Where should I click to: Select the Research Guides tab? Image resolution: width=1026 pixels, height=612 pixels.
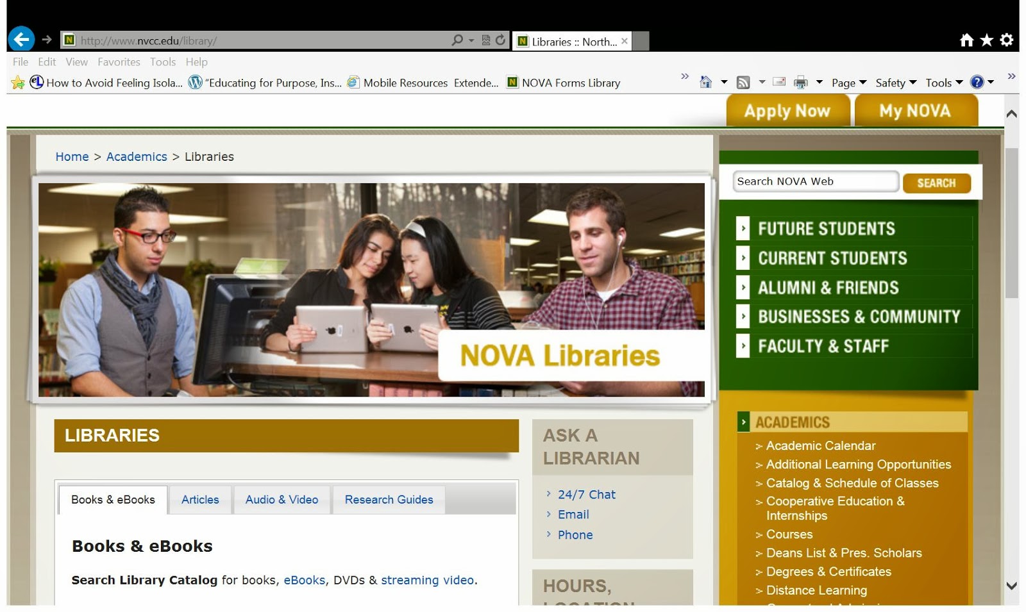388,499
